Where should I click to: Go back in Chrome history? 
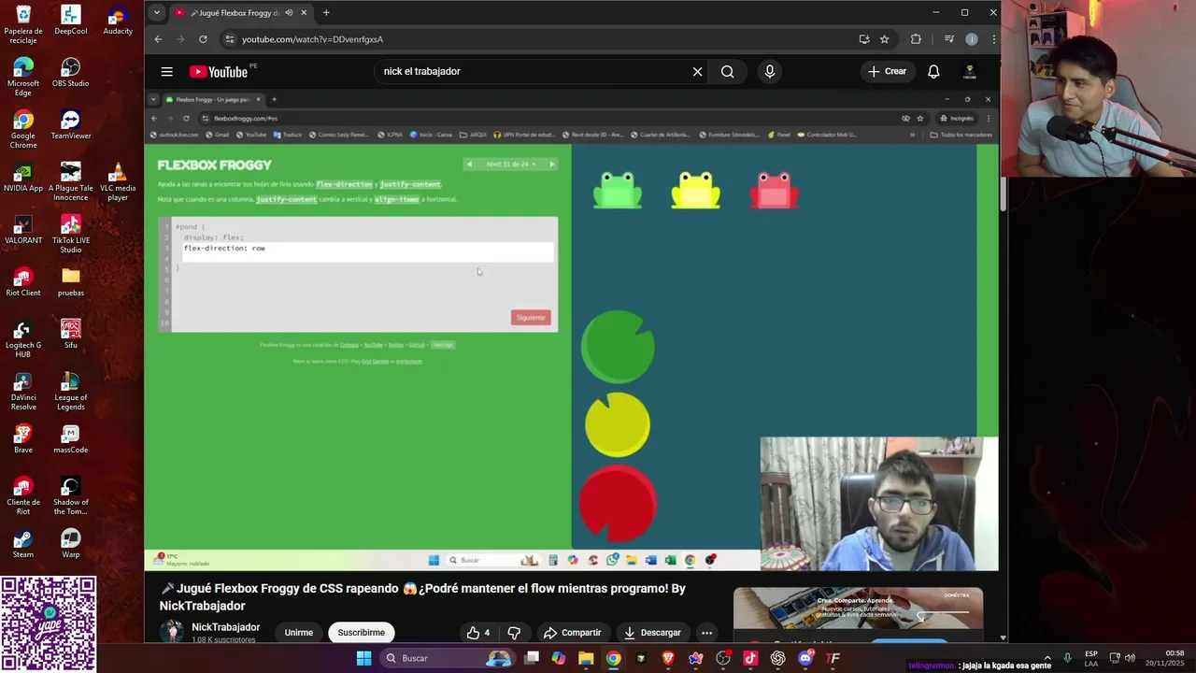click(158, 39)
